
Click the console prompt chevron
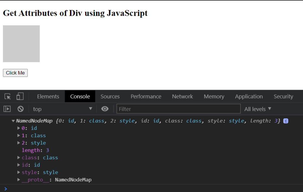click(x=5, y=188)
